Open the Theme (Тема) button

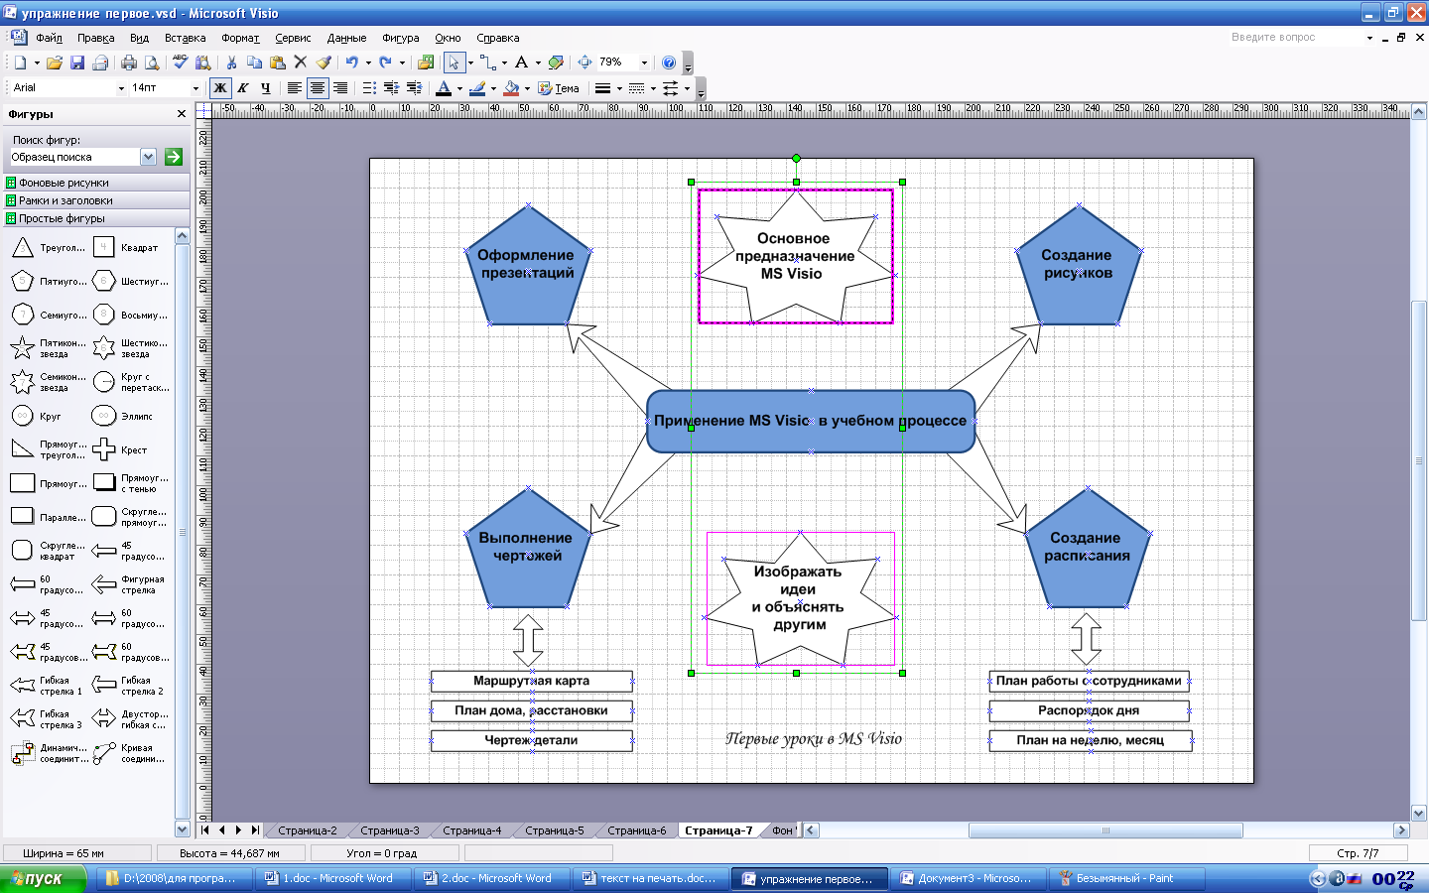click(559, 88)
